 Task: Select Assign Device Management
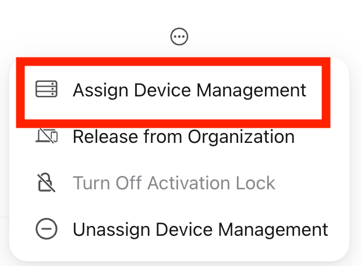point(189,90)
